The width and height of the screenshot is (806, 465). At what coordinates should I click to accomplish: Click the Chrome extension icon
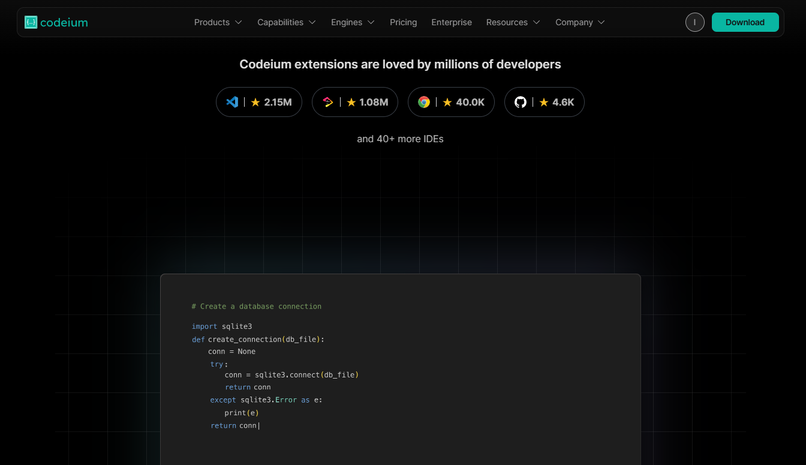point(424,102)
